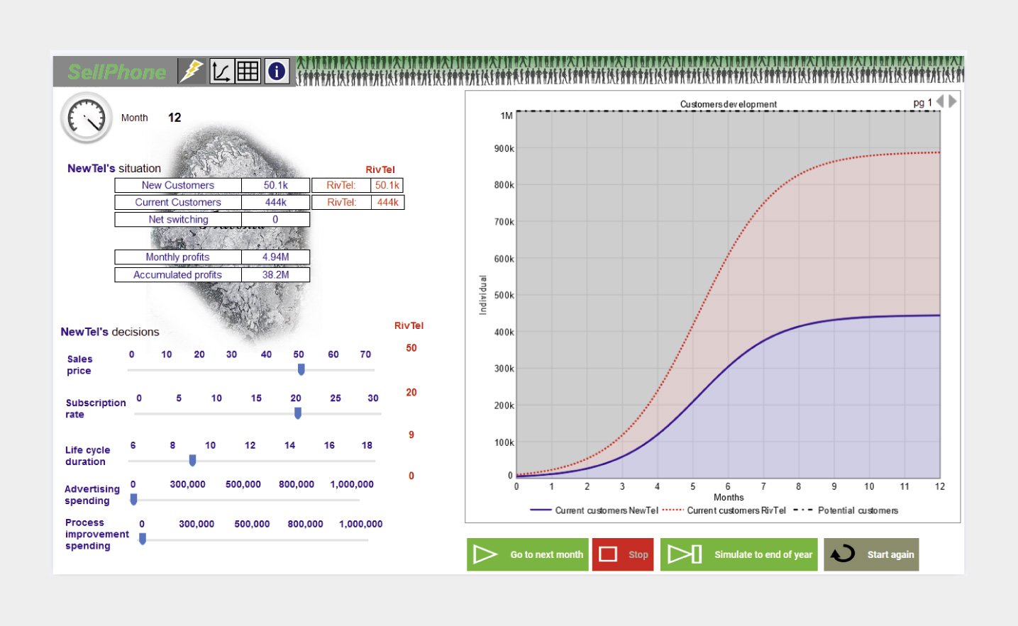Screen dimensions: 1018x626
Task: Click the Start again button
Action: coord(871,554)
